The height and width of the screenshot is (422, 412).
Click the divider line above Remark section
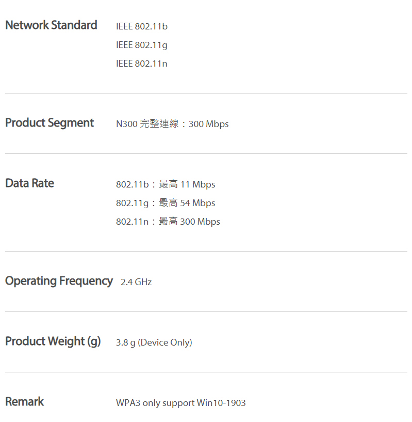click(x=206, y=372)
